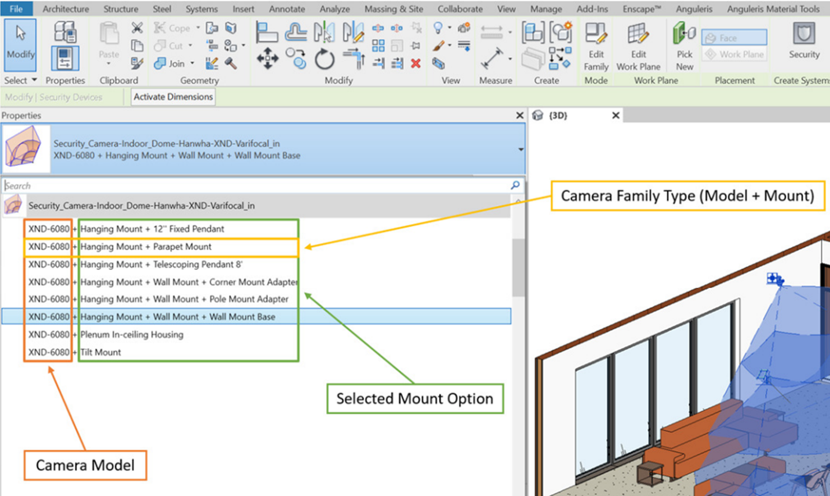Click the type list vertical scrollbar

click(x=518, y=267)
